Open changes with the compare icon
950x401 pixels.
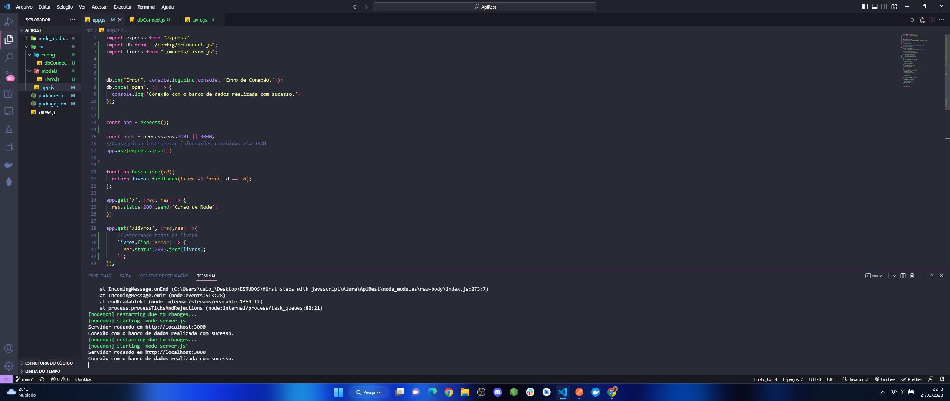click(x=922, y=20)
